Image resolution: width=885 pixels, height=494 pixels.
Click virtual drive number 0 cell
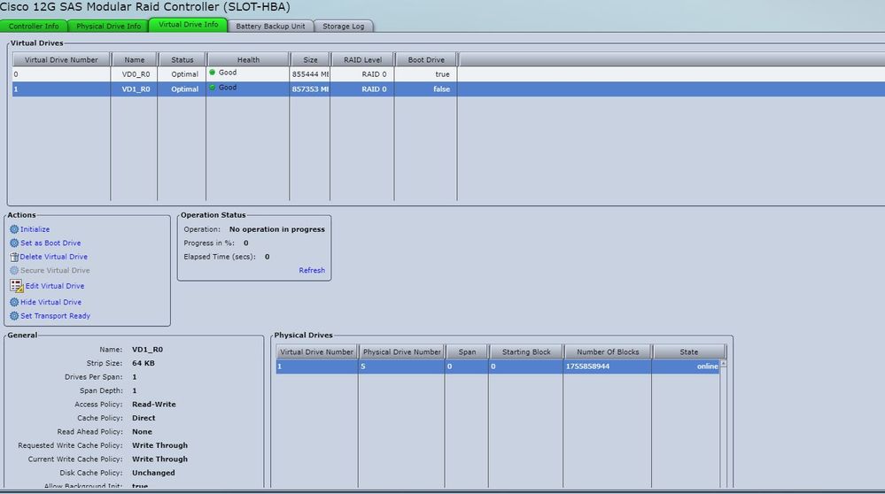click(61, 74)
